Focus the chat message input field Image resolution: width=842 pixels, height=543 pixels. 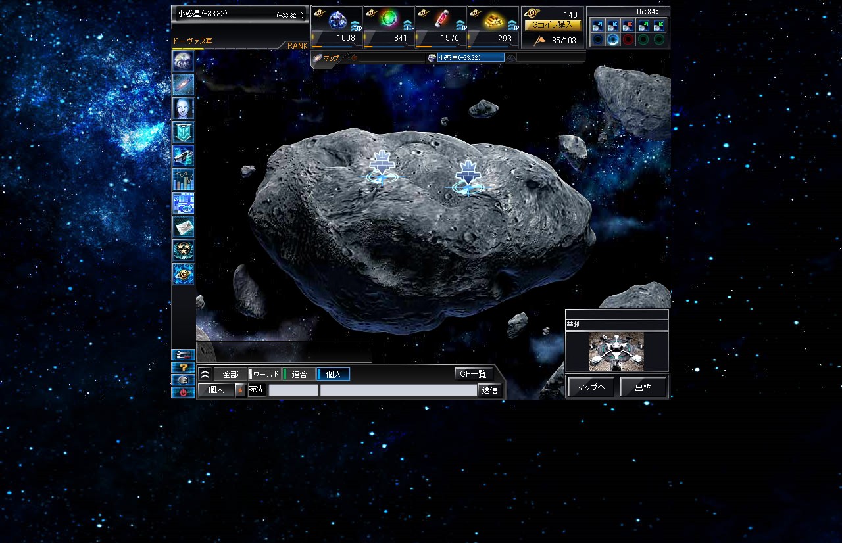pos(399,390)
